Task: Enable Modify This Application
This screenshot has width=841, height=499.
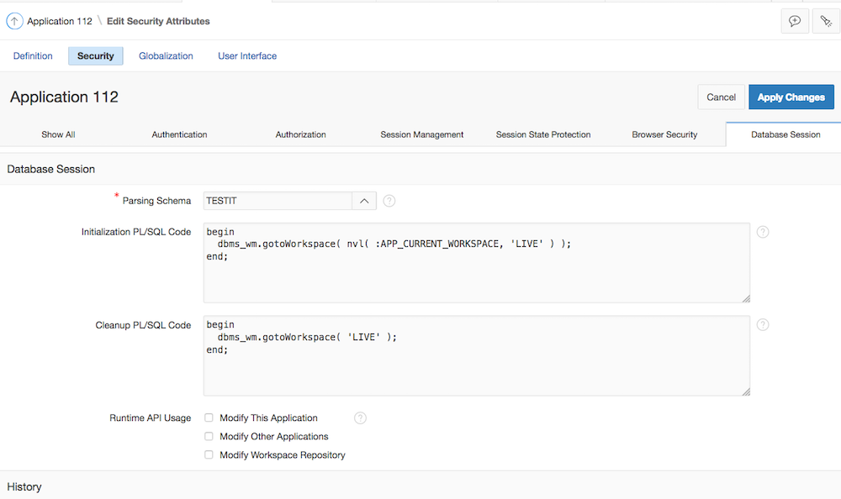Action: point(208,418)
